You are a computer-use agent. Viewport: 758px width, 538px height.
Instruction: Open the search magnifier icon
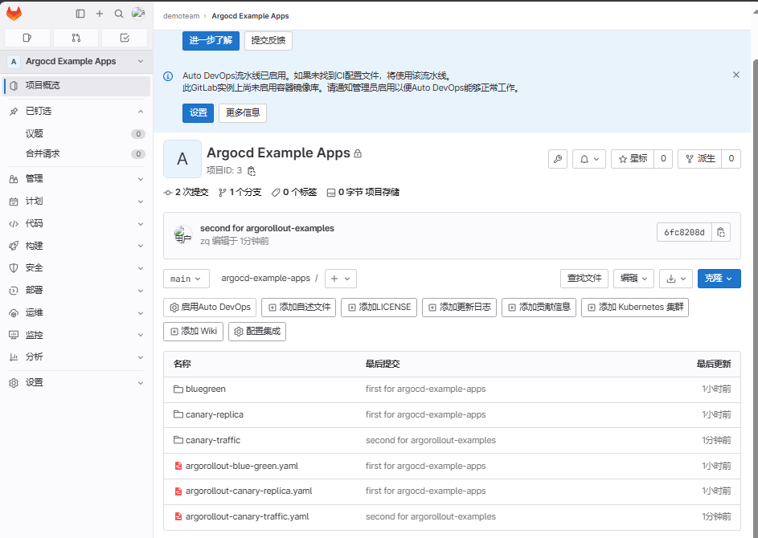click(x=119, y=14)
